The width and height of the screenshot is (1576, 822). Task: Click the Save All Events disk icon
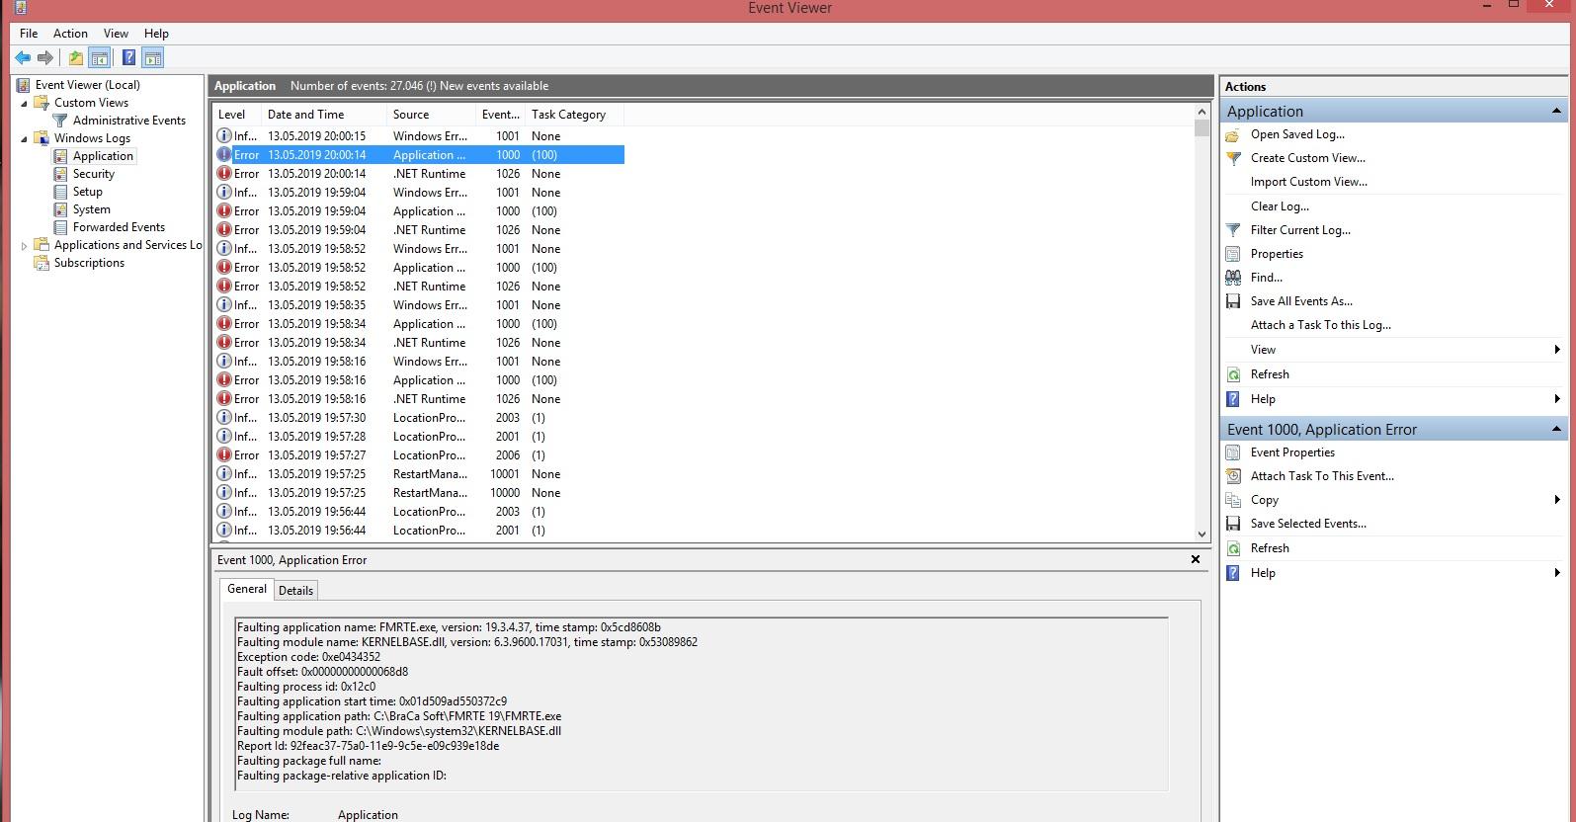[1233, 301]
